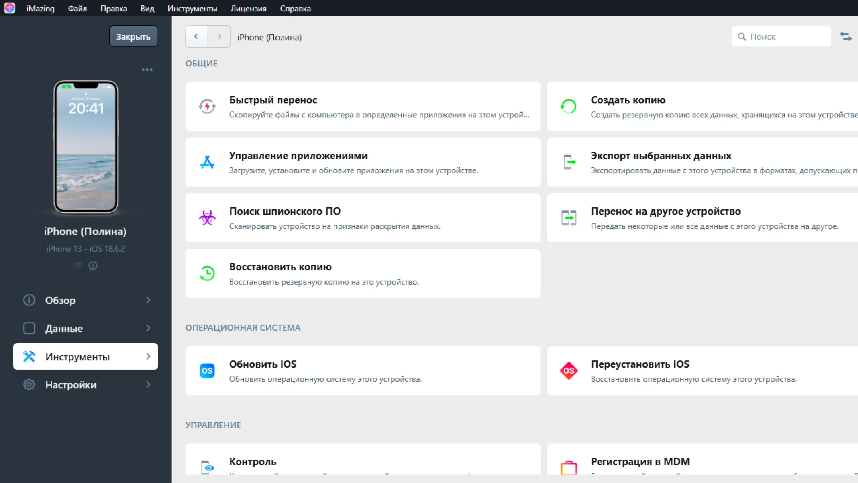The width and height of the screenshot is (858, 483).
Task: Click the transfers arrows icon near search
Action: 845,37
